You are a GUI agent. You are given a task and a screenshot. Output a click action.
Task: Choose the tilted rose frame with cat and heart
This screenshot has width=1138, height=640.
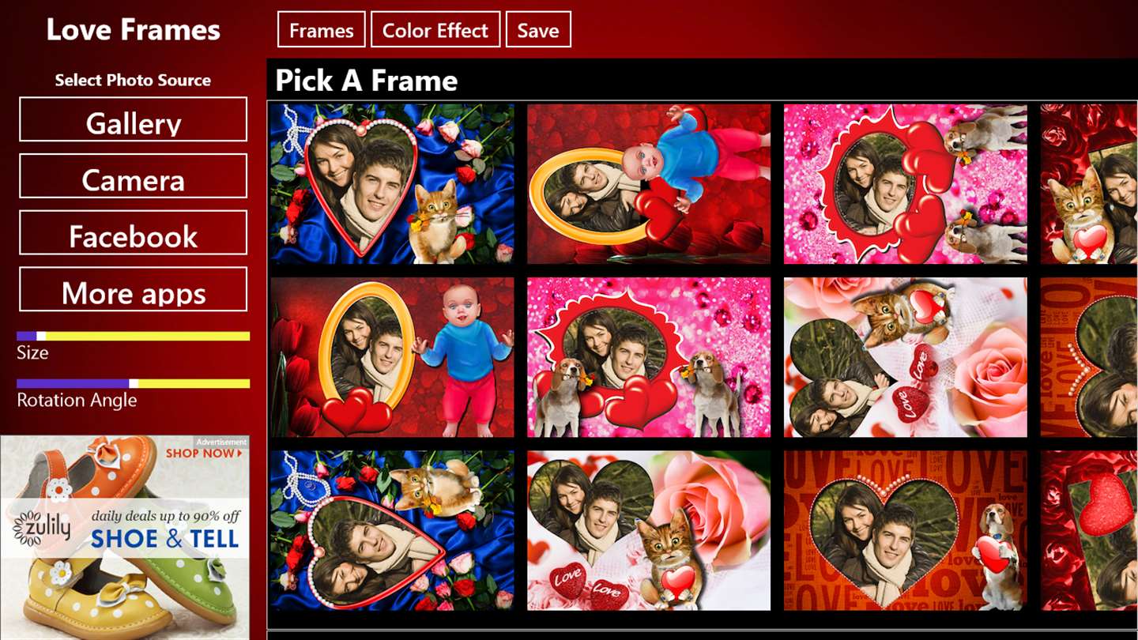[x=906, y=357]
